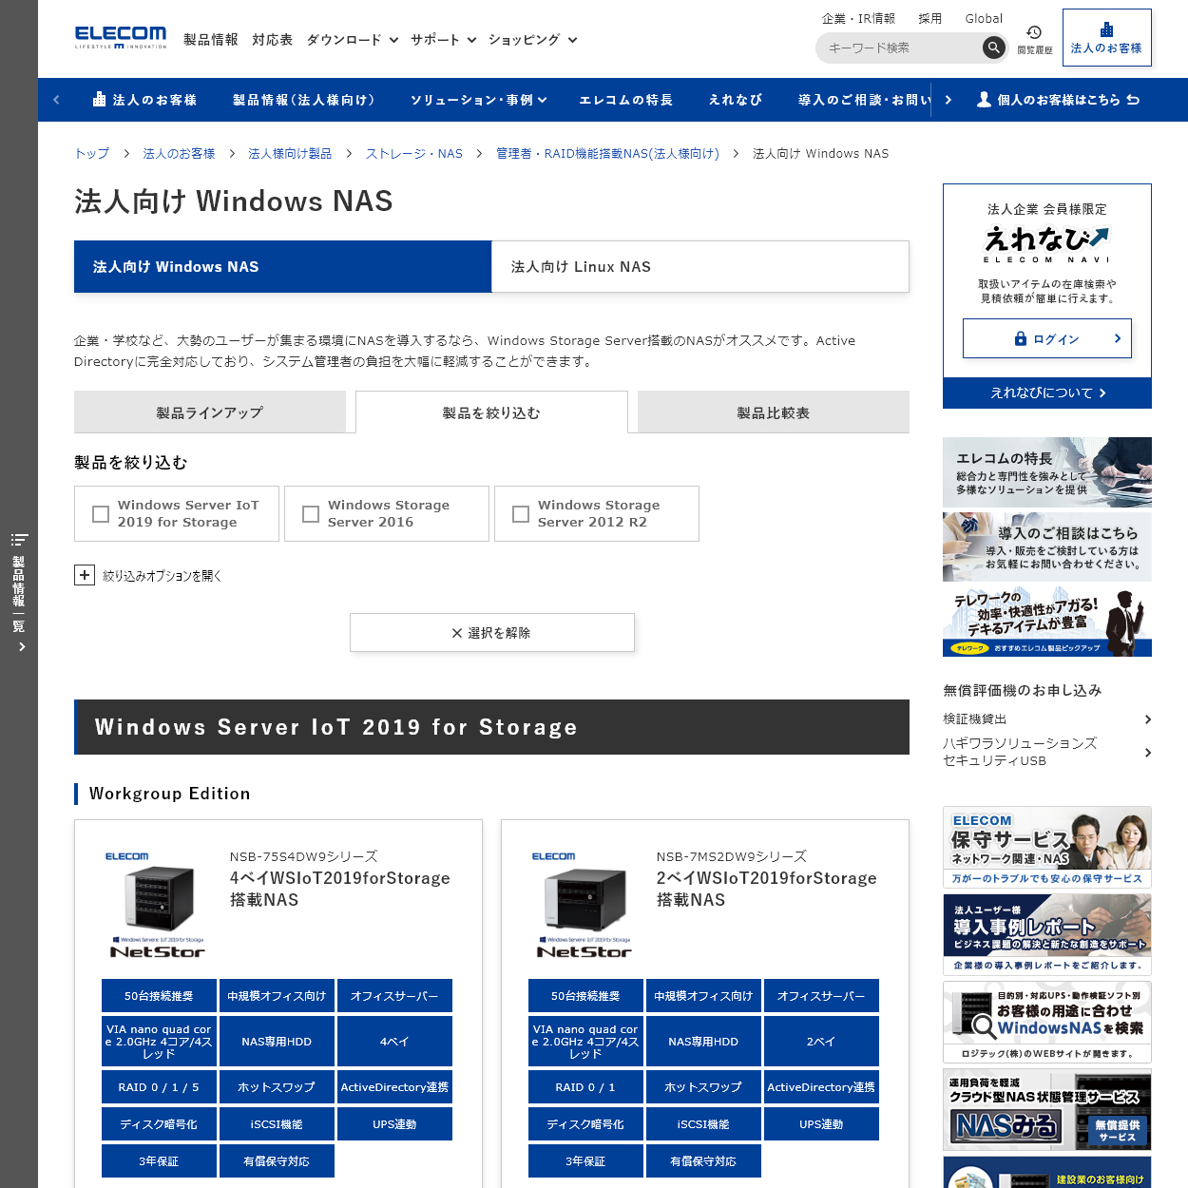Open 製品情報 in top menu
The width and height of the screenshot is (1188, 1188).
(211, 40)
